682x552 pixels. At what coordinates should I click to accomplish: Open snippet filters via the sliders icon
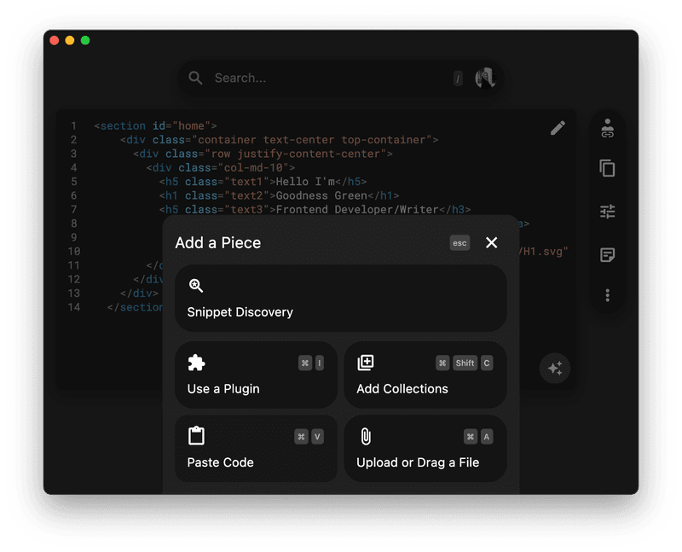[x=608, y=211]
